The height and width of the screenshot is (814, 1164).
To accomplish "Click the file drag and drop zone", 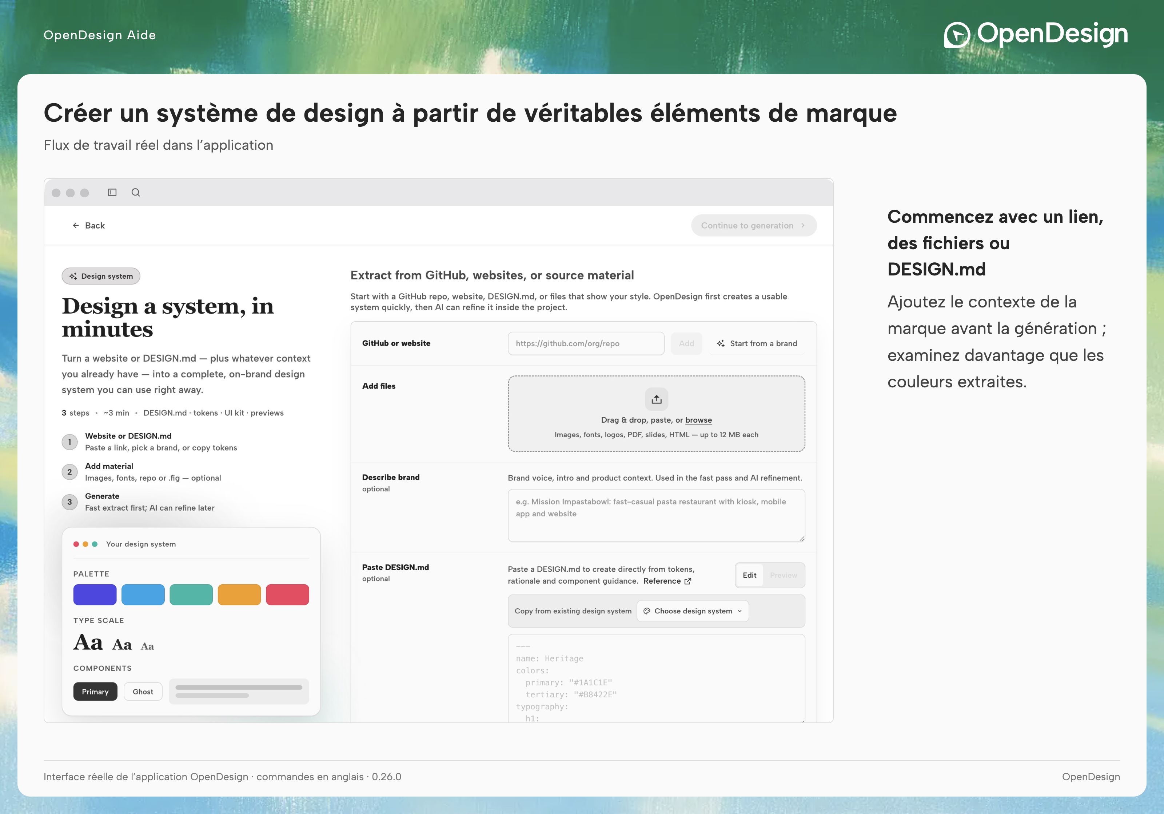I will click(657, 413).
